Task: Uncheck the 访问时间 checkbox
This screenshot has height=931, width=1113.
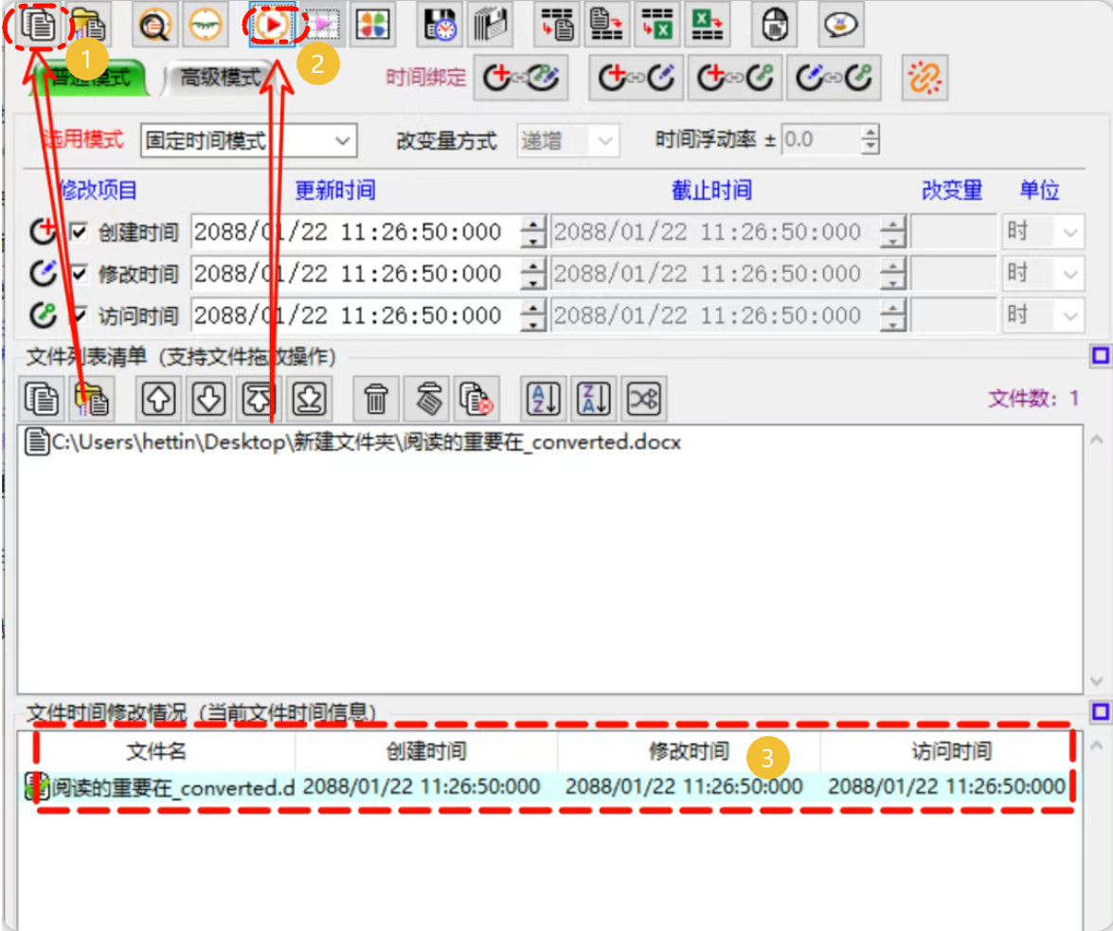Action: click(x=79, y=315)
